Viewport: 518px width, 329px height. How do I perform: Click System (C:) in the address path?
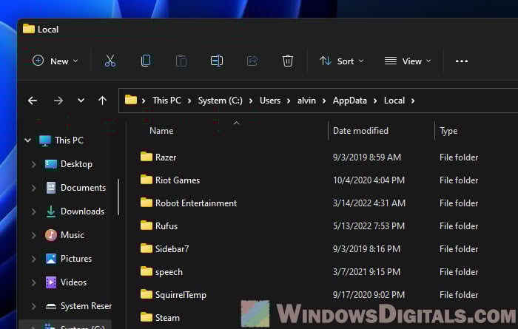220,101
